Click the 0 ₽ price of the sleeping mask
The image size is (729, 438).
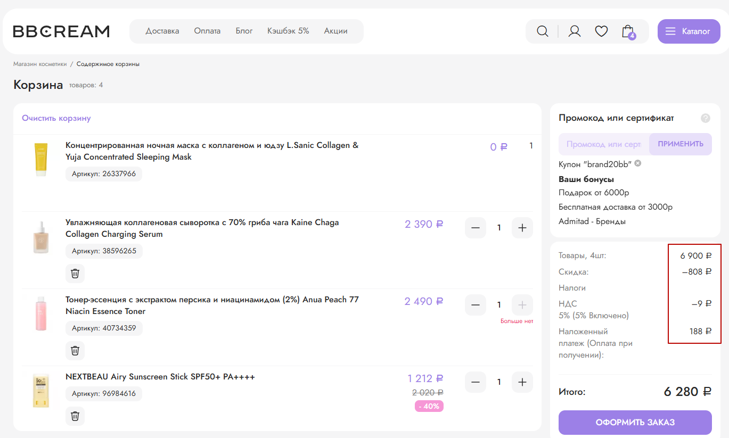click(499, 147)
